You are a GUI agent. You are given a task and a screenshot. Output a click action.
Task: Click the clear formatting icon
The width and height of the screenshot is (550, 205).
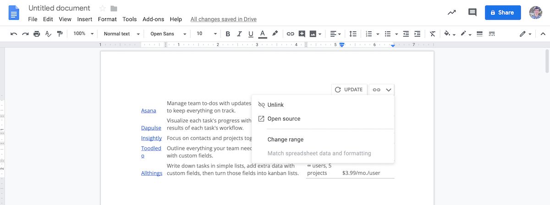click(x=432, y=34)
